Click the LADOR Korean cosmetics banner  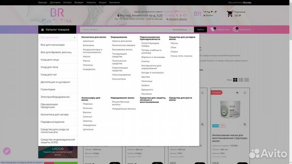58,152
